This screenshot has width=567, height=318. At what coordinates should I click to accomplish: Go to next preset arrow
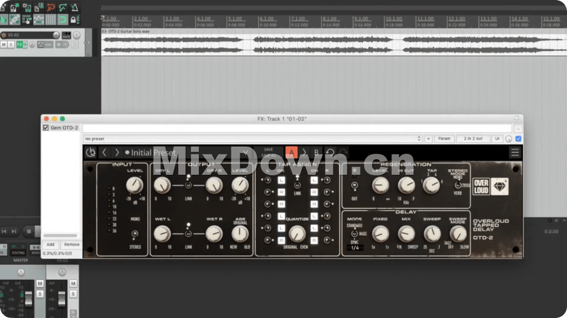point(117,153)
